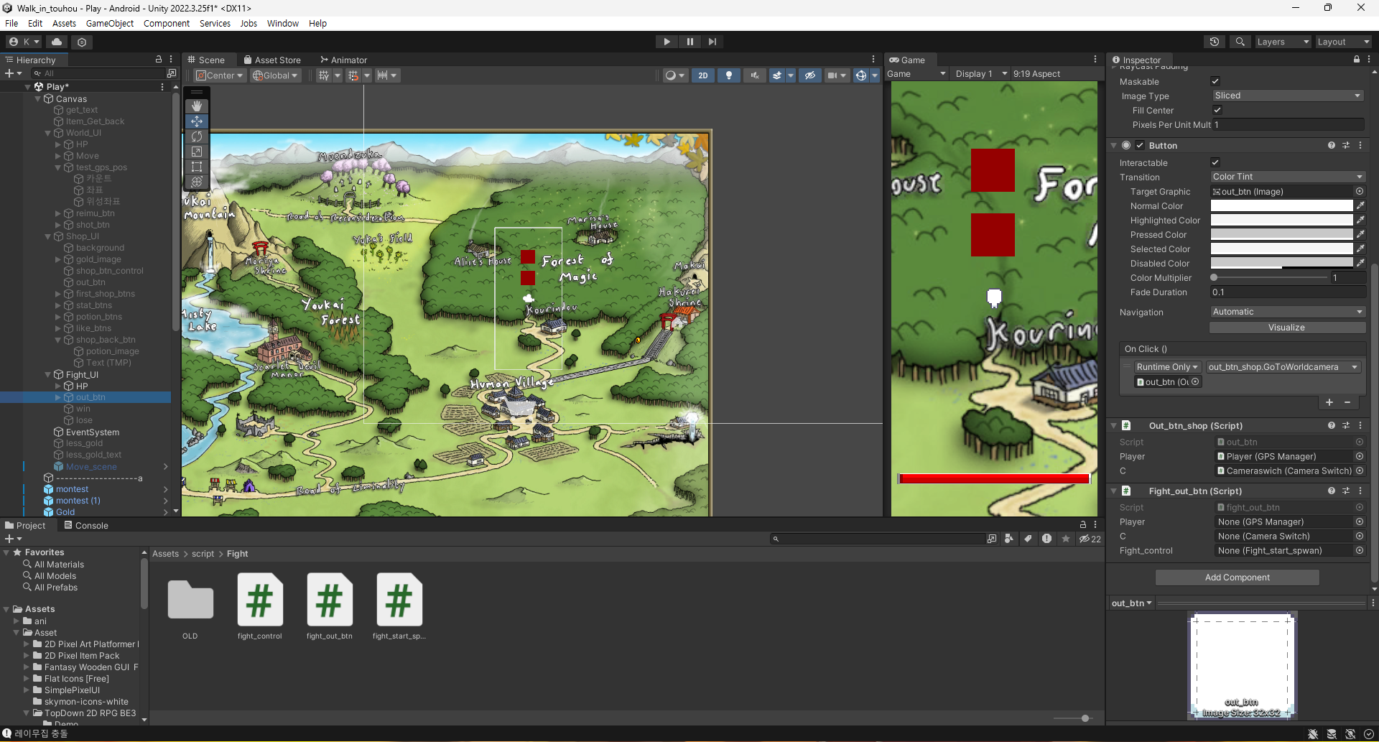The image size is (1379, 742).
Task: Toggle the Fill Center checkbox
Action: [1217, 110]
